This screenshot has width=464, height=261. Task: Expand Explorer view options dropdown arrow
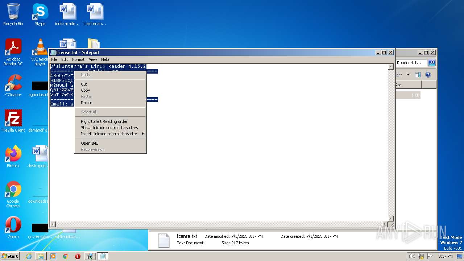pyautogui.click(x=408, y=75)
